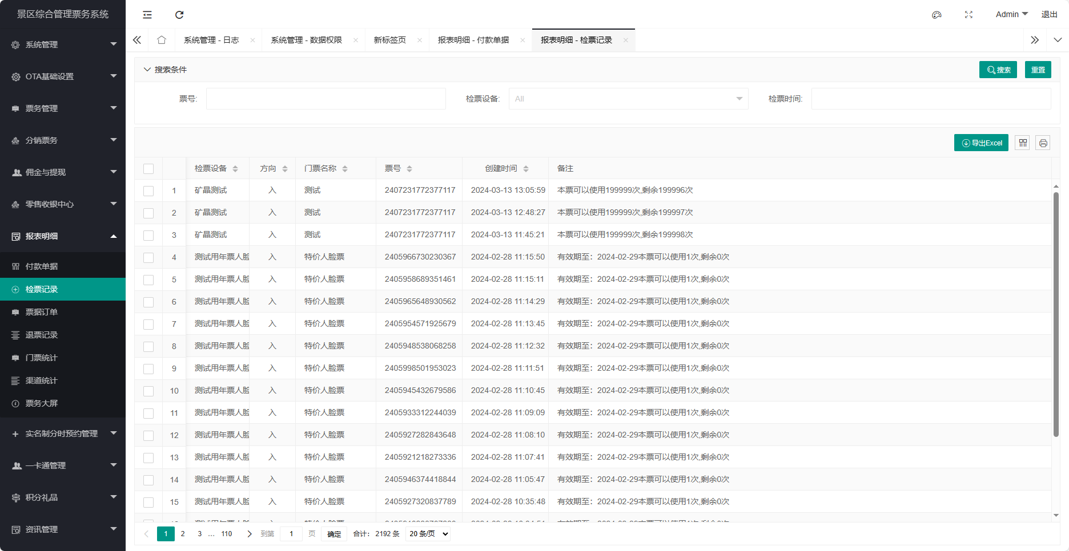
Task: Expand the OTA基础设置 menu
Action: click(63, 76)
